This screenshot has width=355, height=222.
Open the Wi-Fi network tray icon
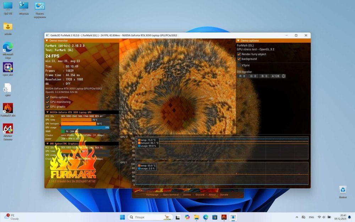pyautogui.click(x=319, y=217)
